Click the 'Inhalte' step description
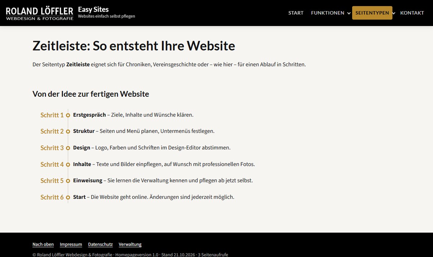The height and width of the screenshot is (257, 433). point(164,164)
